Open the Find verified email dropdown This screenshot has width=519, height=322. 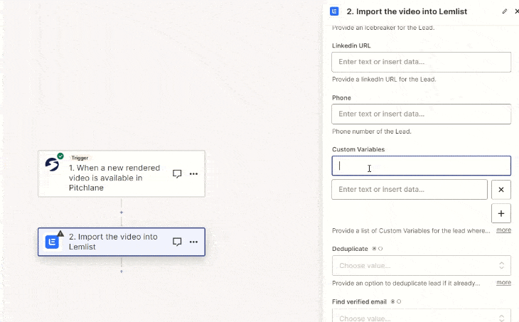point(422,316)
